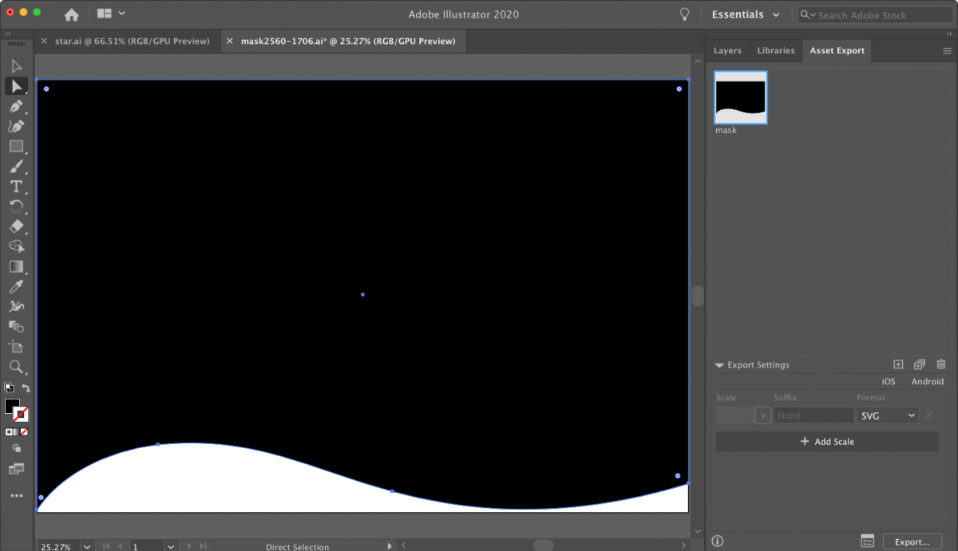Screen dimensions: 958x551
Task: Select the mask asset thumbnail
Action: click(741, 97)
